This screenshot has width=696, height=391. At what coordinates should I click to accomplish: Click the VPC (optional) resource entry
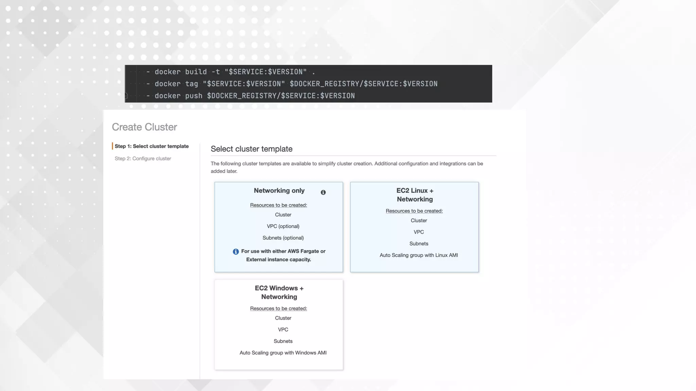tap(283, 226)
